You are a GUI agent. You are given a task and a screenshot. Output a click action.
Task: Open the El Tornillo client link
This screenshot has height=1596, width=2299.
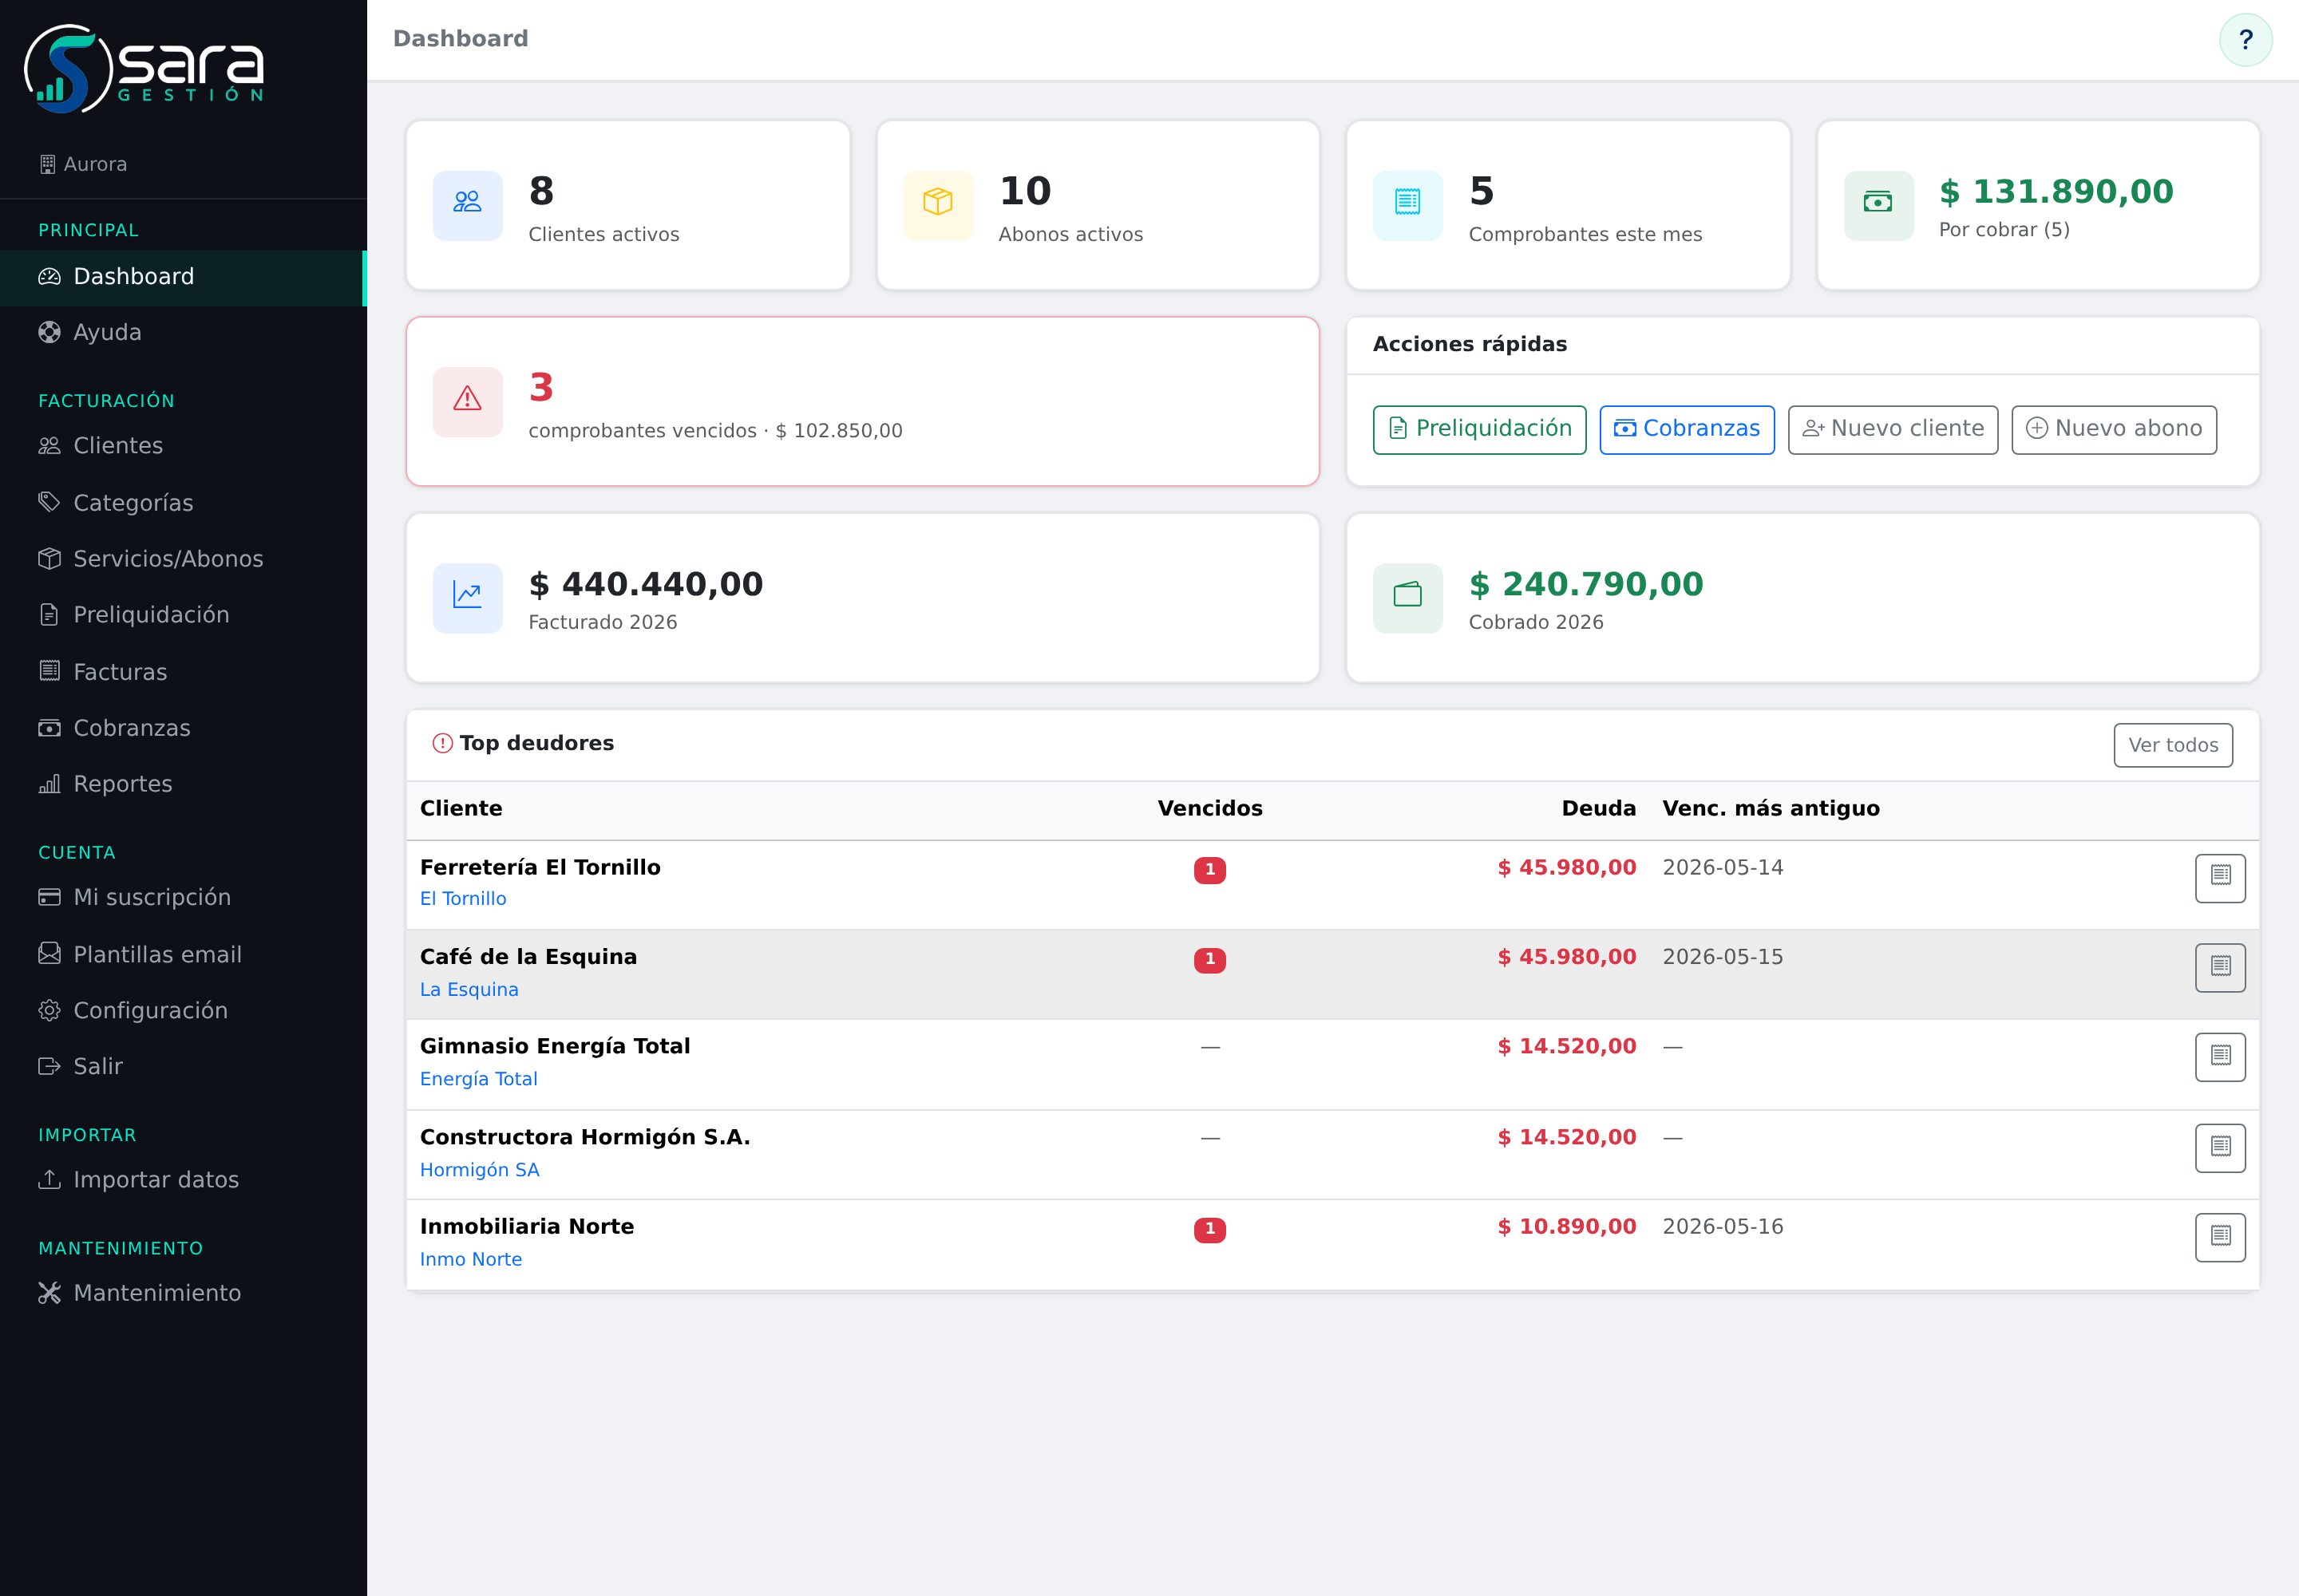(x=463, y=899)
